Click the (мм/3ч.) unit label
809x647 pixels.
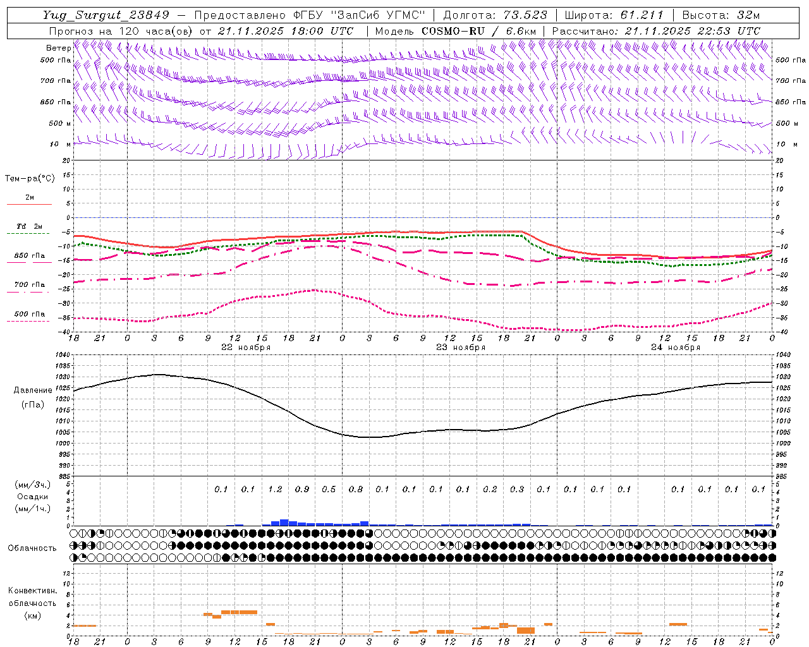coord(33,485)
